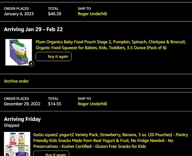This screenshot has height=156, width=192.
Task: Click the quantity badge showing 4
Action: point(31,64)
